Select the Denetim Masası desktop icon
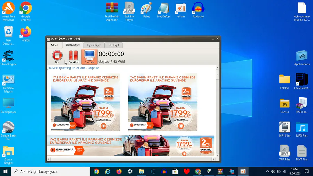 pos(8,84)
